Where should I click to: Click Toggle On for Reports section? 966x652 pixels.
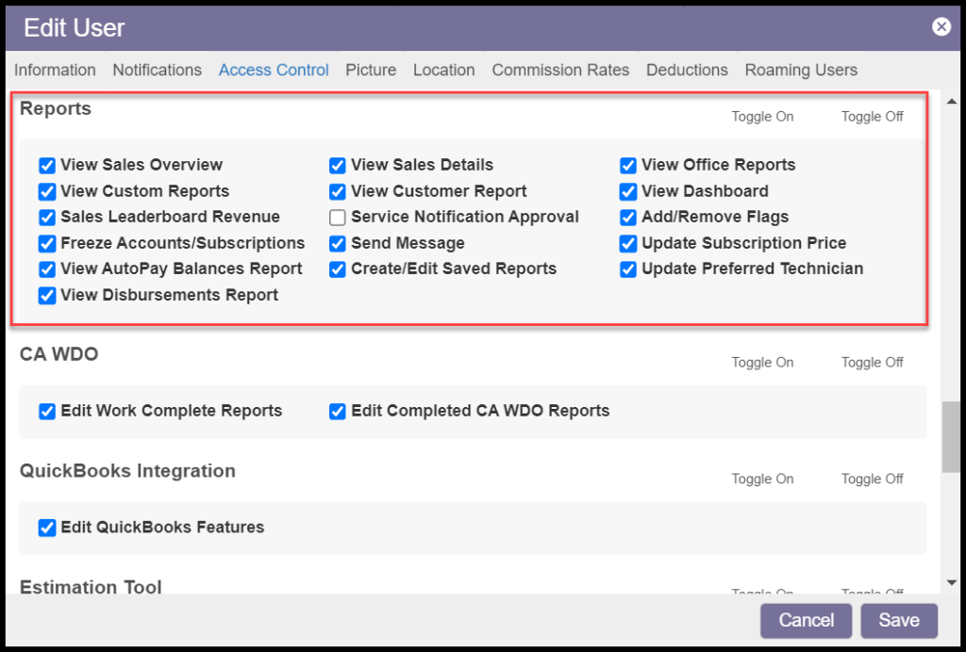coord(762,117)
